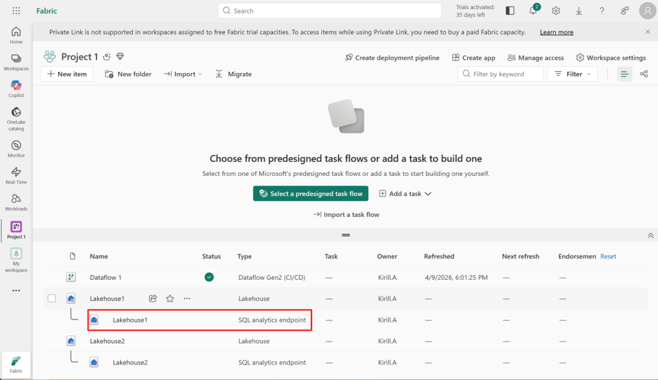Click the Filter by keyword field
This screenshot has height=380, width=658.
click(500, 74)
